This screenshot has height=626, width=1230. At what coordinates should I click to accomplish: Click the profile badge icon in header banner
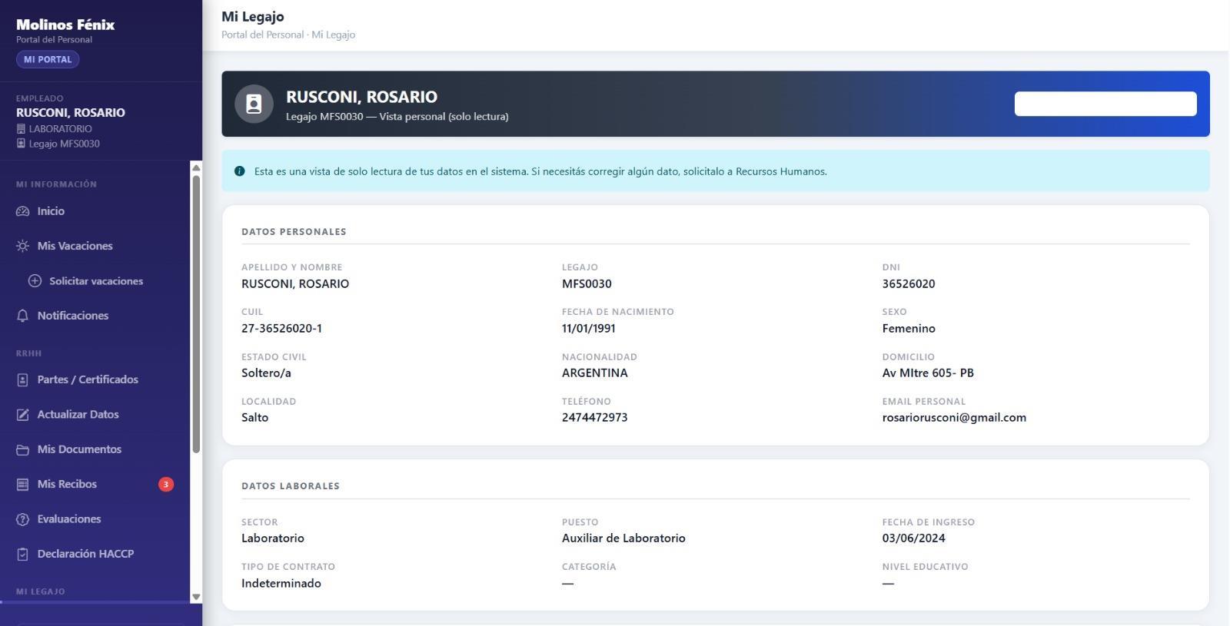pyautogui.click(x=254, y=104)
